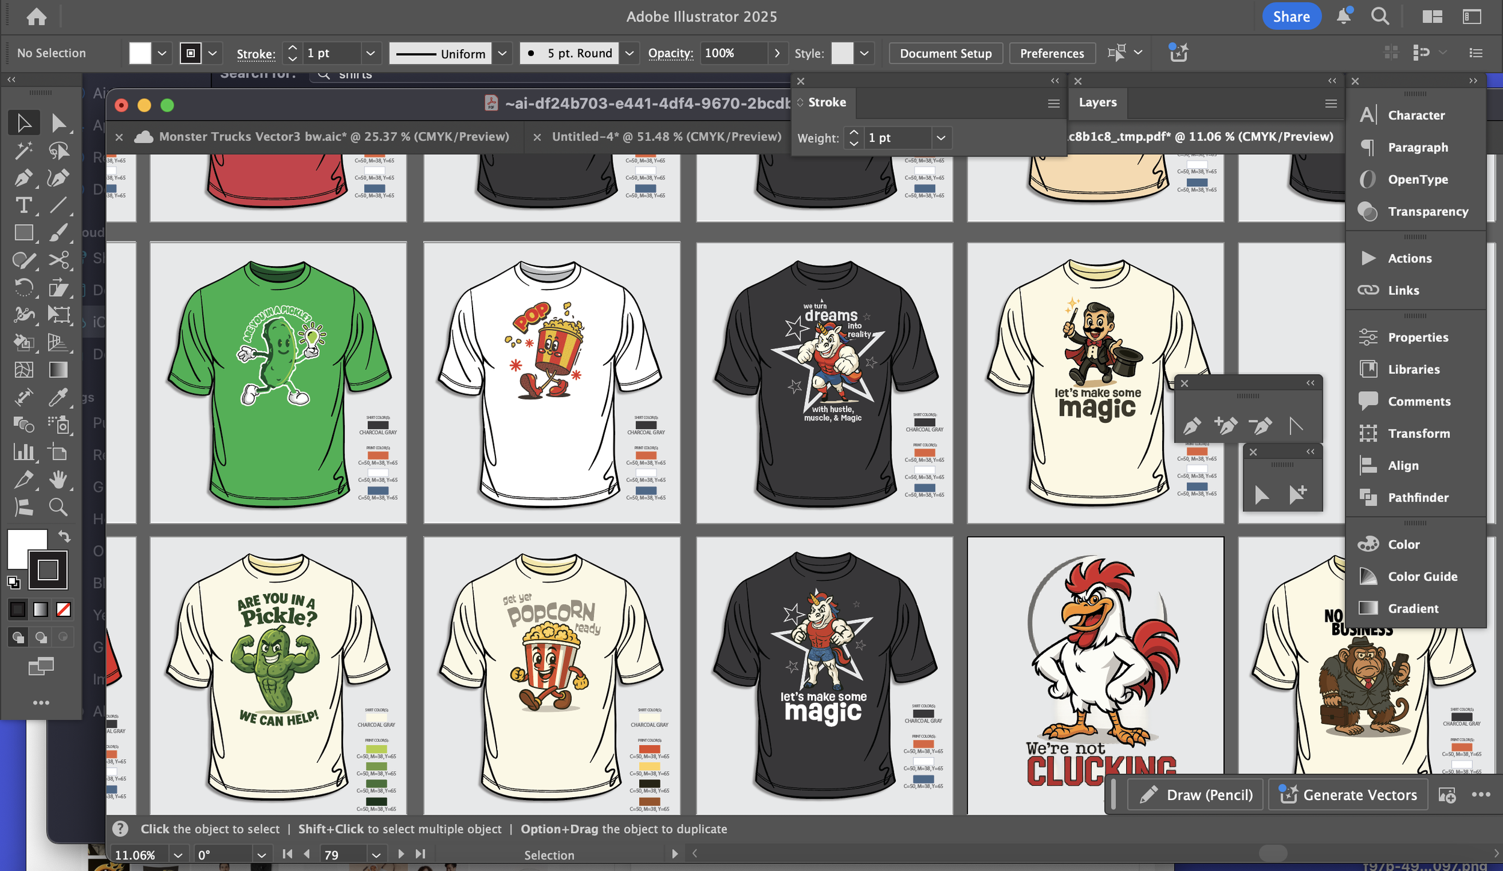Open Edit Toolbar three-dots menu

pyautogui.click(x=41, y=703)
